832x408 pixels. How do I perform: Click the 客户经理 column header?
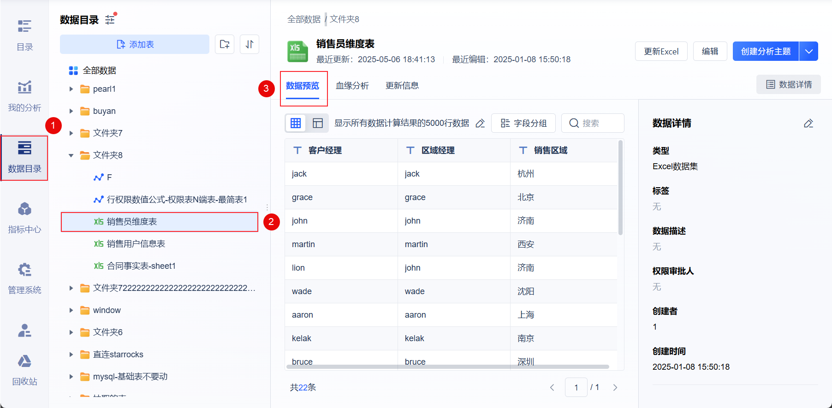click(341, 150)
